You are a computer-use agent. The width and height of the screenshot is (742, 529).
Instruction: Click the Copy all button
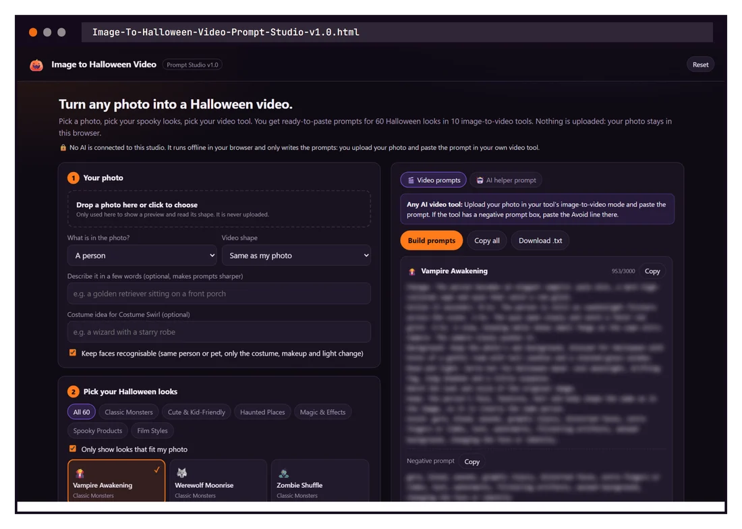coord(487,241)
